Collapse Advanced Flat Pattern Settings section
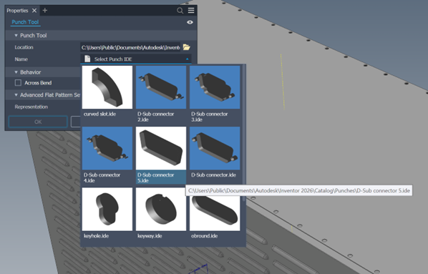428x274 pixels. pos(16,95)
